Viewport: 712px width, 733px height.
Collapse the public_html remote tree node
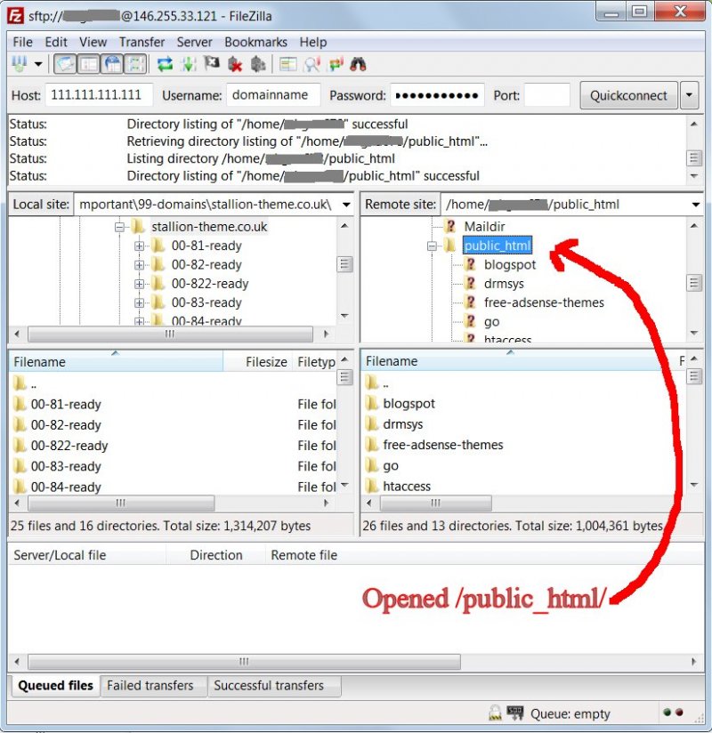click(432, 246)
